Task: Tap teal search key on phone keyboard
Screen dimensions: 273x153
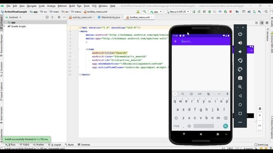Action: 226,126
